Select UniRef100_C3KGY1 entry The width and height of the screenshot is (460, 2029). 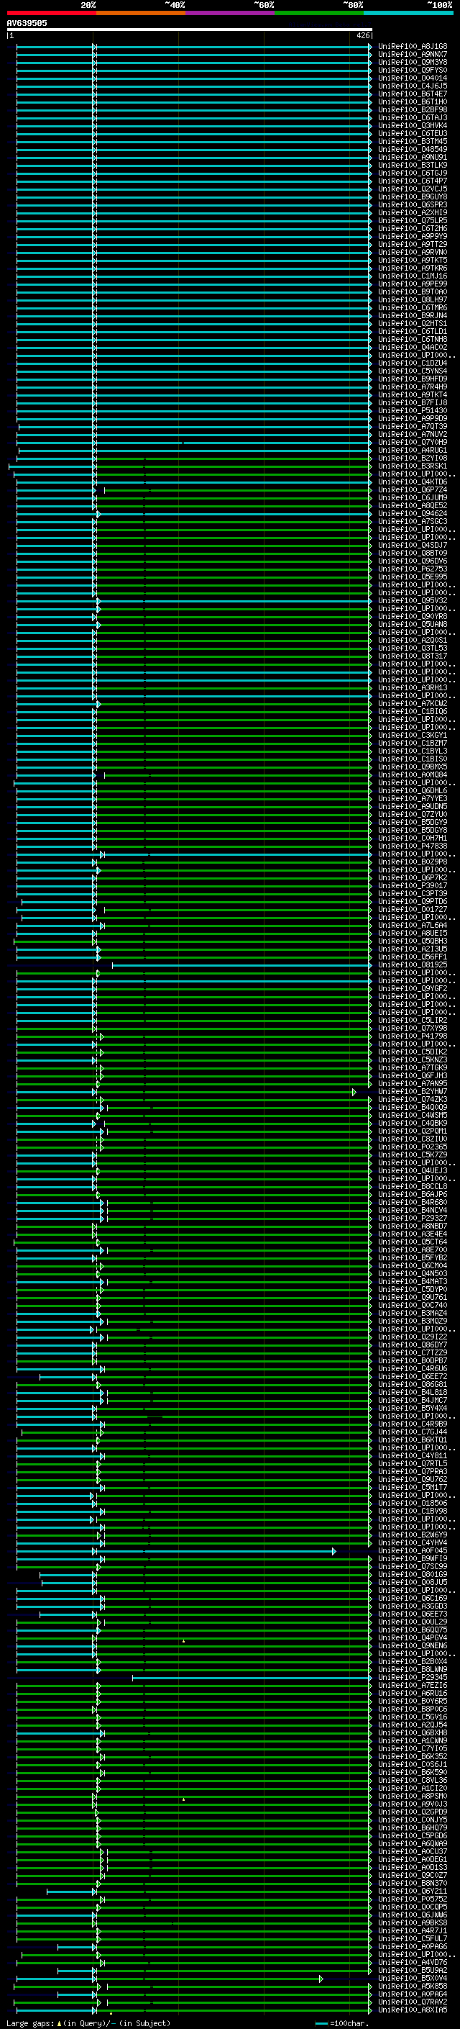pyautogui.click(x=412, y=735)
